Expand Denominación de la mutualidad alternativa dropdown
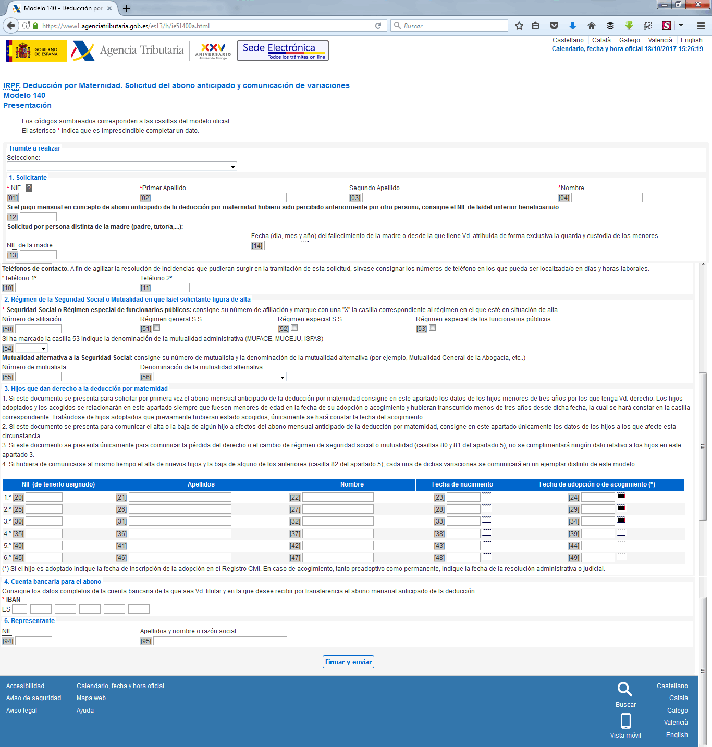The height and width of the screenshot is (747, 712). 220,377
